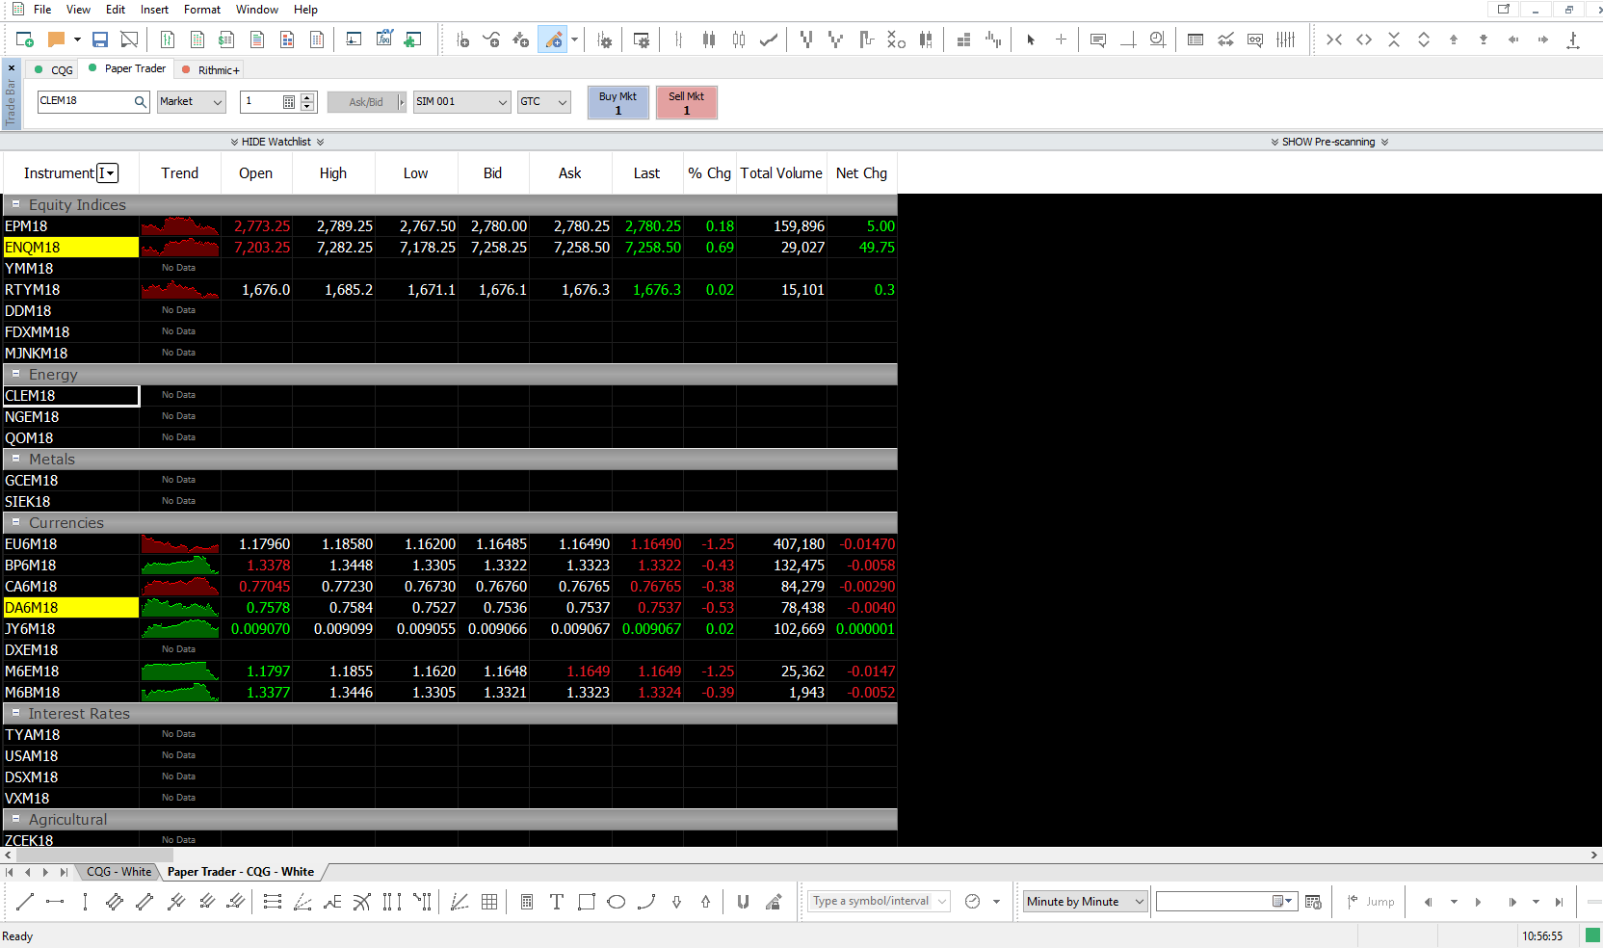
Task: Increase quantity with the stepper arrows
Action: (x=308, y=96)
